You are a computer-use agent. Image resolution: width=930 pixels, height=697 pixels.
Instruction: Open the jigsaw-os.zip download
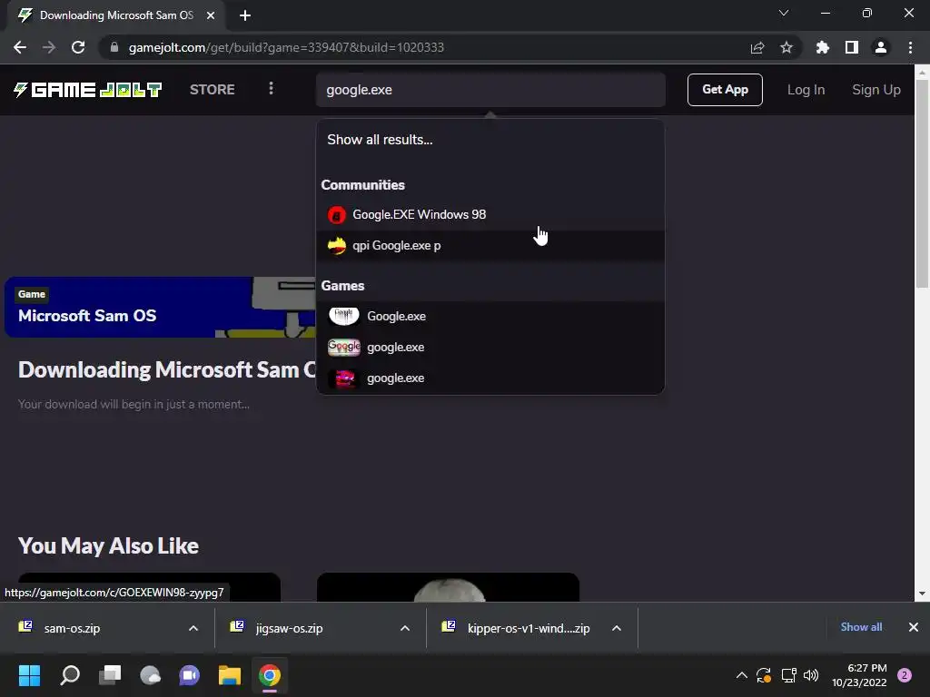[289, 628]
